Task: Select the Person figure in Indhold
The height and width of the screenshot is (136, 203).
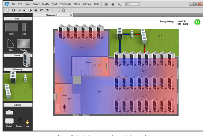Action: tap(19, 120)
